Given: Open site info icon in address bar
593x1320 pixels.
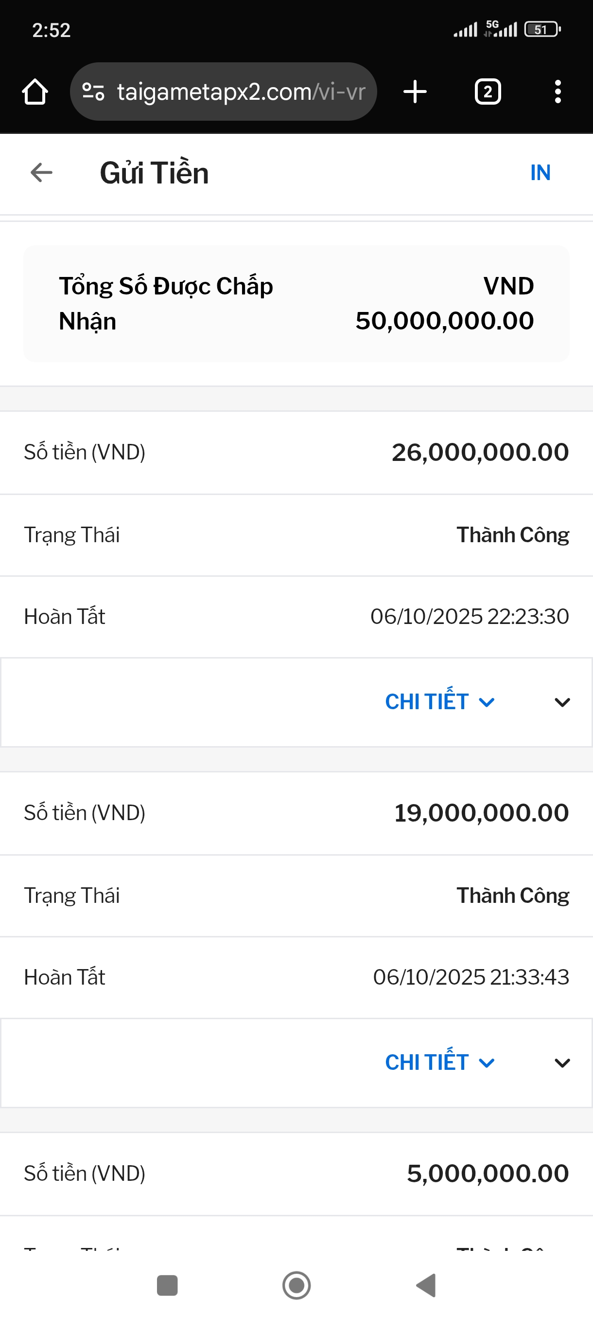Looking at the screenshot, I should pyautogui.click(x=93, y=92).
